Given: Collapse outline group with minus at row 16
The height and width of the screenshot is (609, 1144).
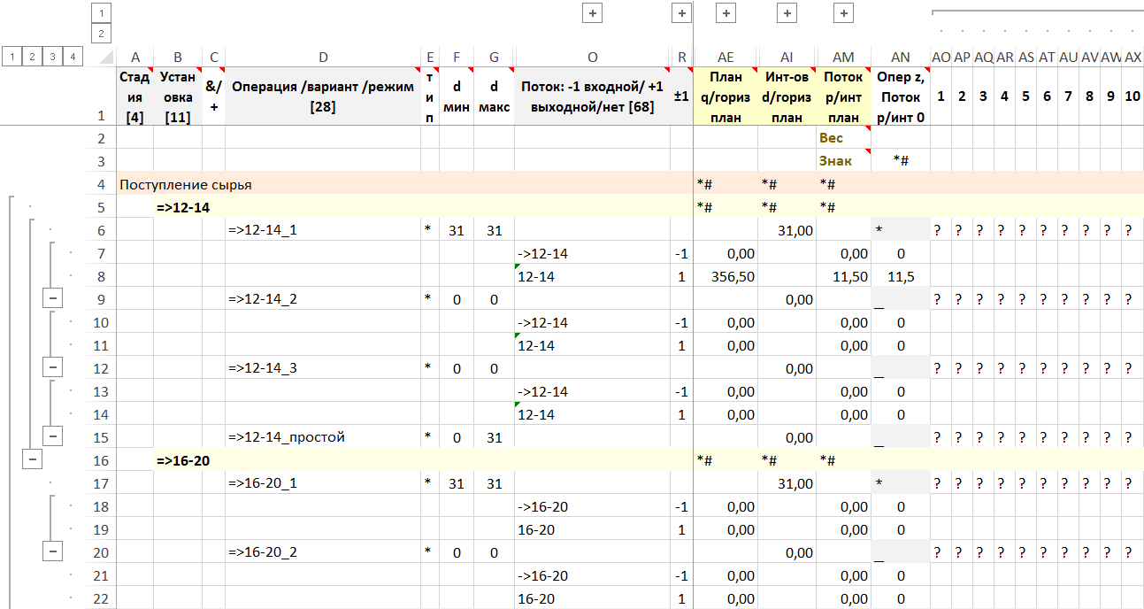Looking at the screenshot, I should pos(33,460).
